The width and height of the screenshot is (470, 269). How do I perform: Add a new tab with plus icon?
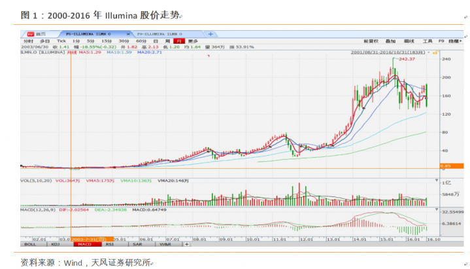click(210, 33)
